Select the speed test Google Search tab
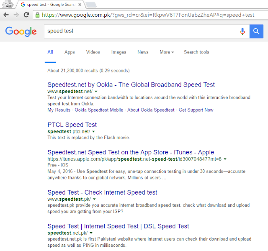The image size is (268, 251). [x=51, y=5]
